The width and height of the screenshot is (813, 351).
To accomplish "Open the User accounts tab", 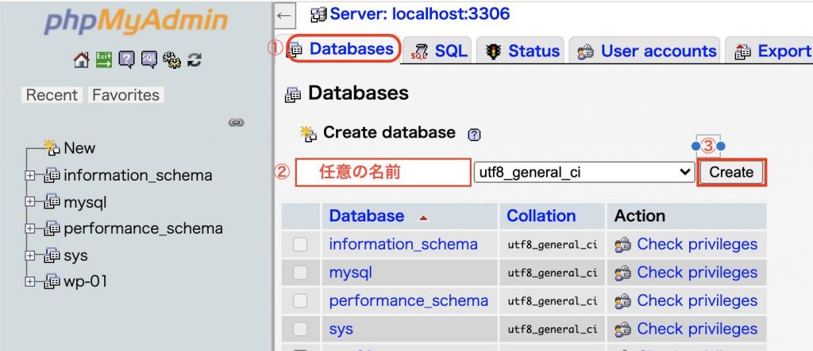I will pyautogui.click(x=645, y=51).
